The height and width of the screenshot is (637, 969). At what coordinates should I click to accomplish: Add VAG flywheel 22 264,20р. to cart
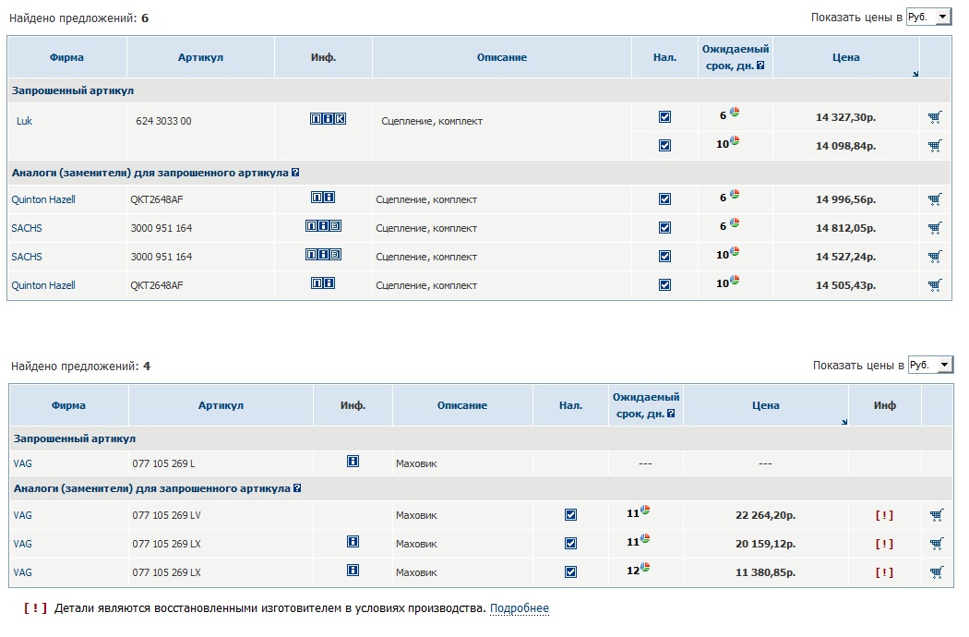point(937,515)
